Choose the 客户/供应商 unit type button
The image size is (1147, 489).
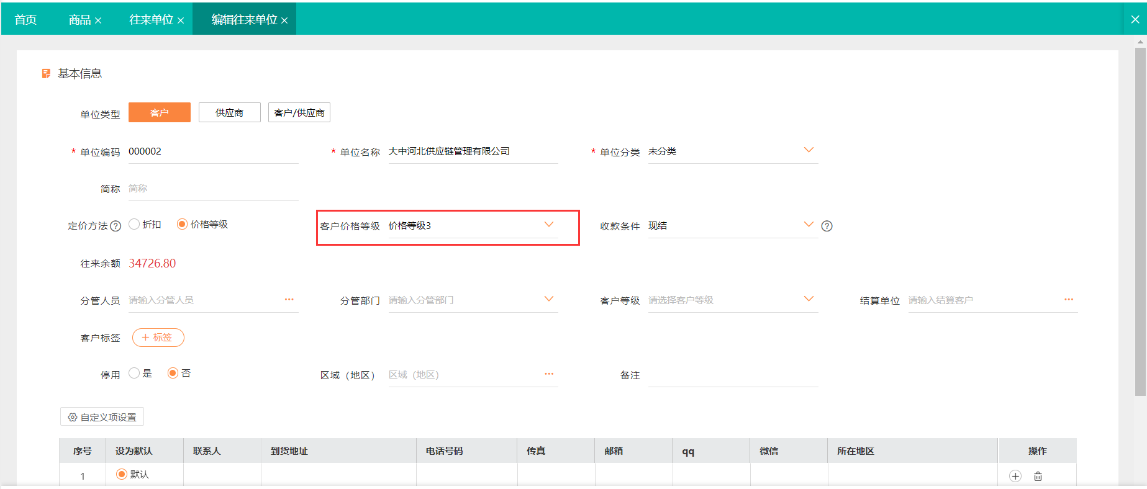coord(299,112)
